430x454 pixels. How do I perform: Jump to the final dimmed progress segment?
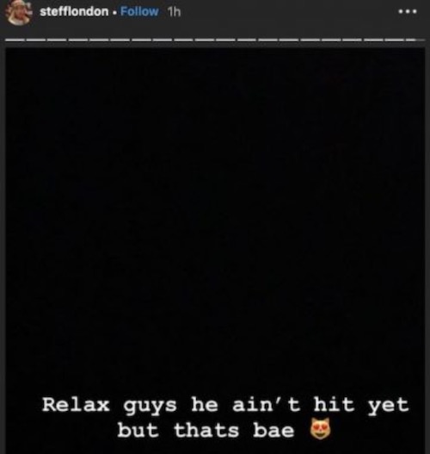click(415, 40)
